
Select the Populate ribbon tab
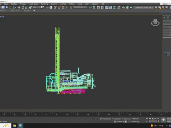click(x=27, y=11)
